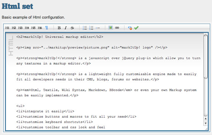
Task: Place cursor in the h2 markItUp line
Action: point(60,37)
